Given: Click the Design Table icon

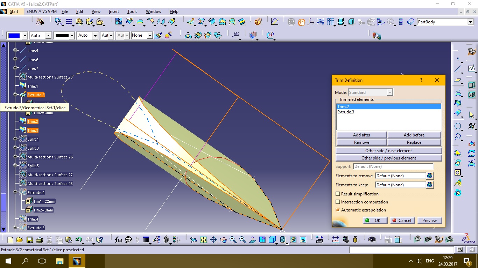Looking at the screenshot, I should point(146,240).
